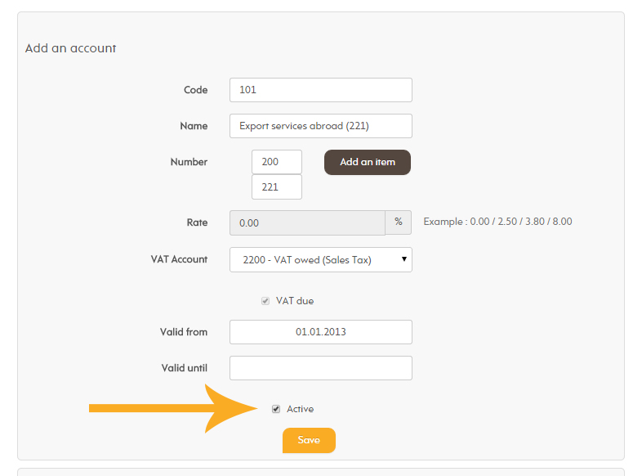This screenshot has width=633, height=476.
Task: Click the Code input field containing 101
Action: pyautogui.click(x=320, y=90)
